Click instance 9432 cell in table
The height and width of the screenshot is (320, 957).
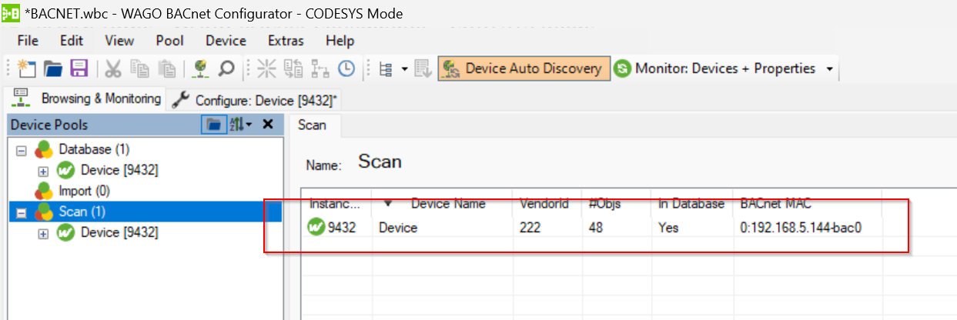pyautogui.click(x=343, y=228)
